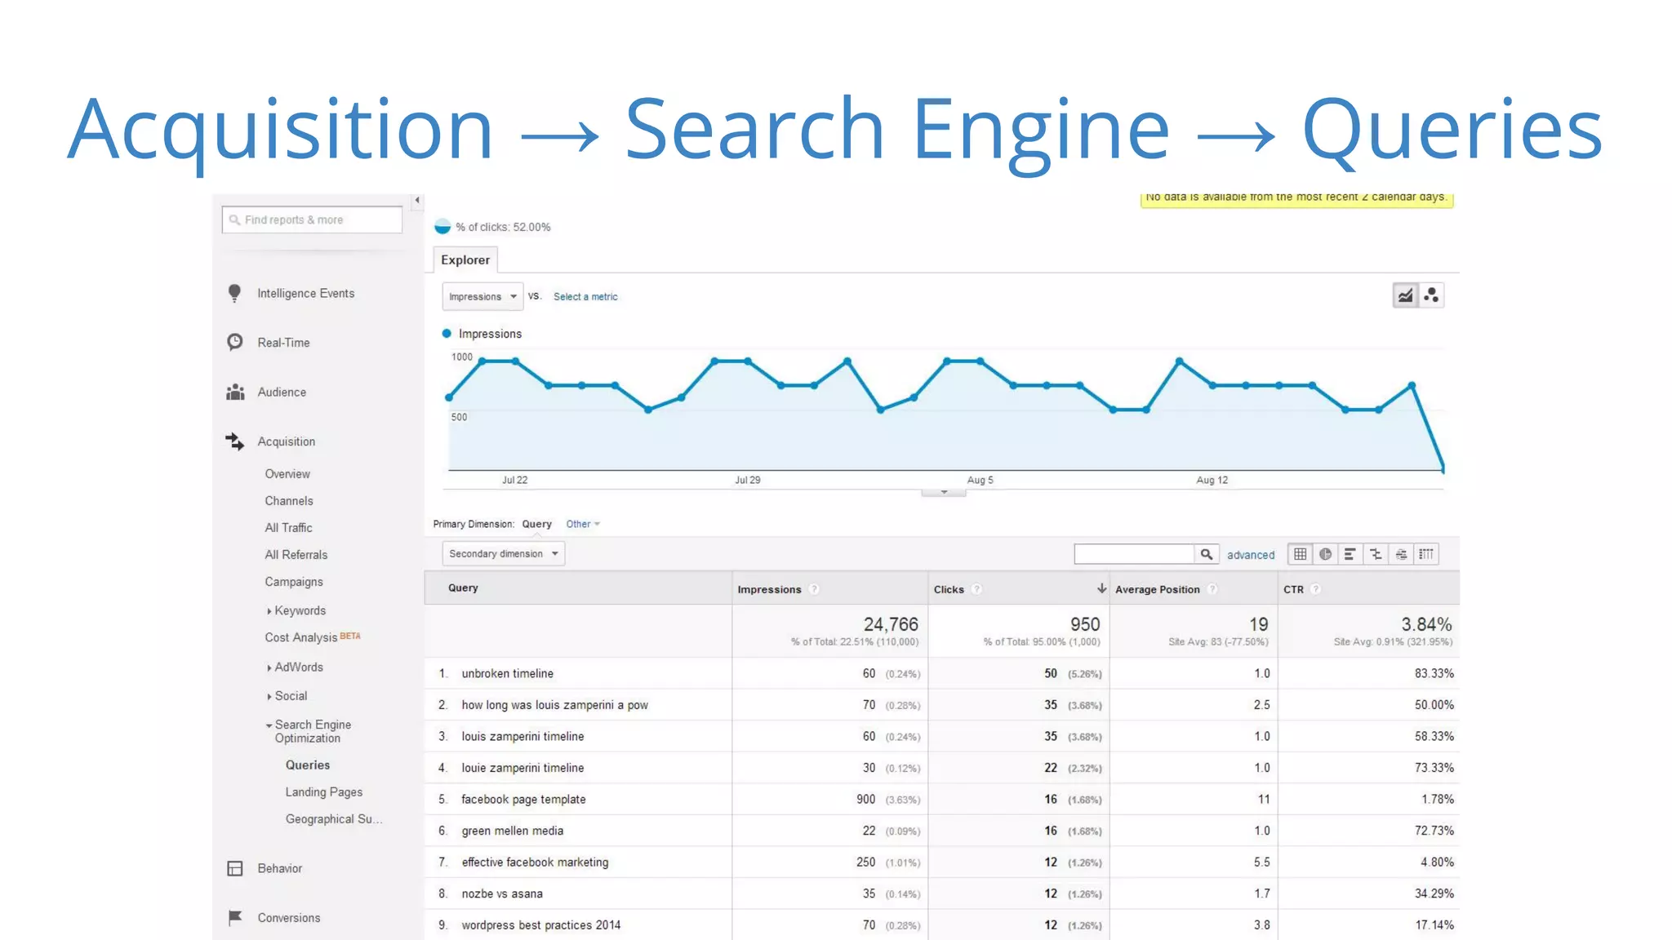Viewport: 1672px width, 940px height.
Task: Click the Query column header
Action: point(463,587)
